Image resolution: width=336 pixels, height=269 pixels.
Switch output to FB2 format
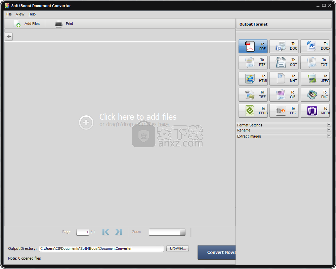284,111
